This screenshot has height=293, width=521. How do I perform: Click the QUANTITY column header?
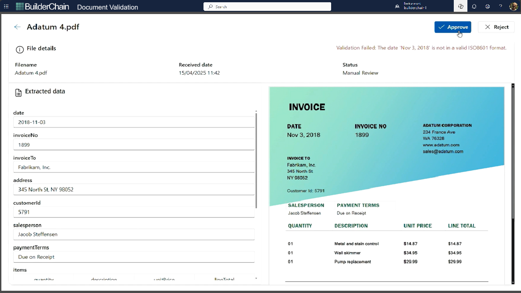coord(300,226)
